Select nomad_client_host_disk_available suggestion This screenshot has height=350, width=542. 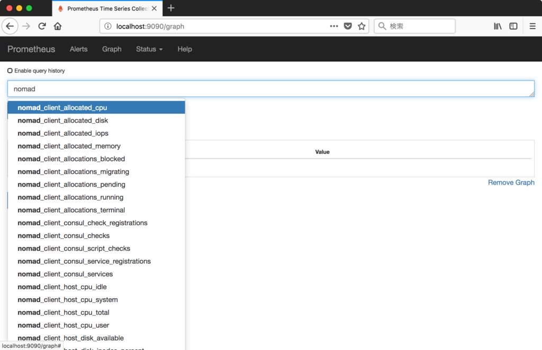pyautogui.click(x=96, y=337)
